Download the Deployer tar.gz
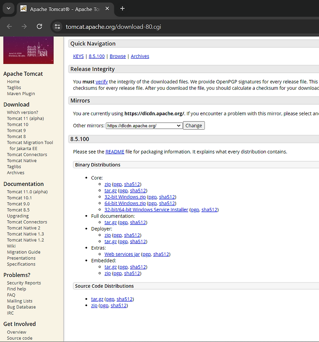319x342 pixels. [110, 241]
